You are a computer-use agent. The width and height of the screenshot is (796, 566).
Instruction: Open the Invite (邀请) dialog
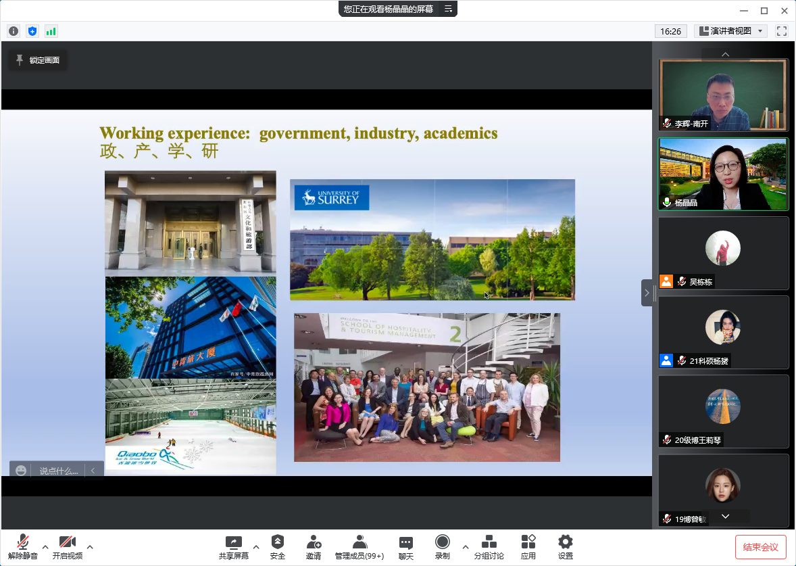tap(314, 546)
